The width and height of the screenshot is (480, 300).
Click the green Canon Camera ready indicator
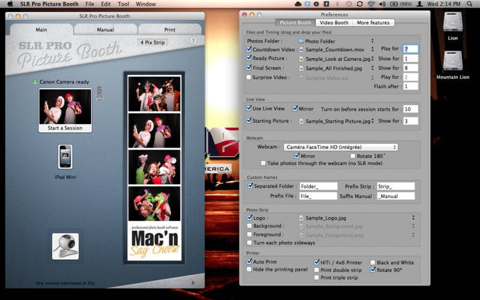(x=35, y=82)
